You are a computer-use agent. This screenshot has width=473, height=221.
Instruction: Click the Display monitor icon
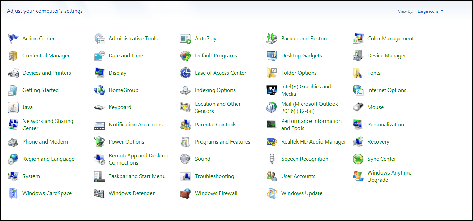[x=99, y=73]
